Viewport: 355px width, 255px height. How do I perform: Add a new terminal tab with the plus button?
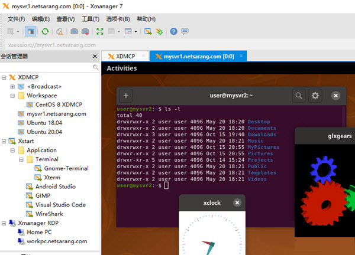[126, 95]
